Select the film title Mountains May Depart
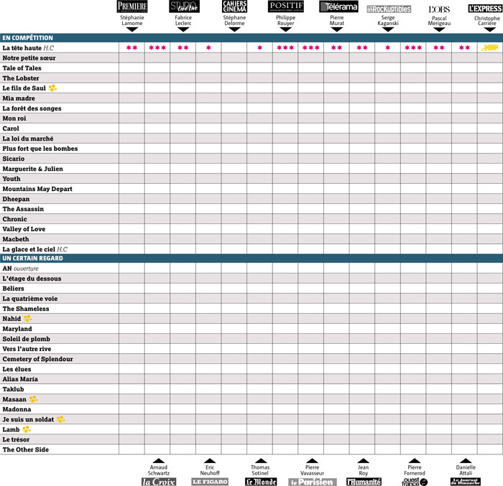 click(x=37, y=189)
